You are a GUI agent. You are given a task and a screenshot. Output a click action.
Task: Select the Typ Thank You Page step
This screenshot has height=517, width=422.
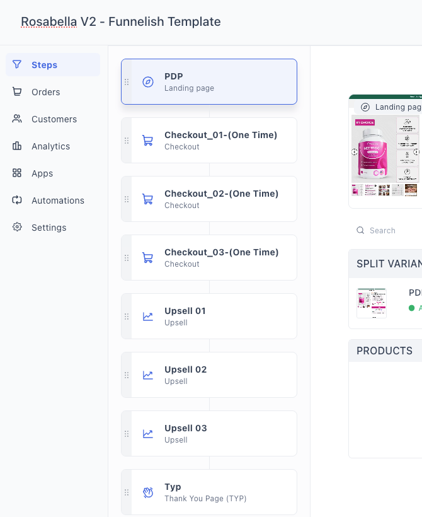209,492
